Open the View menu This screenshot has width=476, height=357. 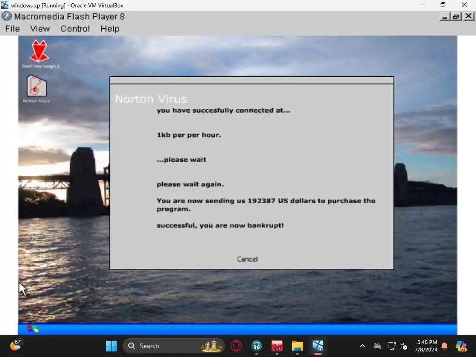(x=40, y=28)
